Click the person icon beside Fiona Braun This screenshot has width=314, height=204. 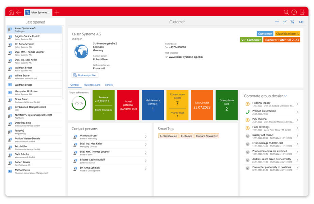(x=10, y=100)
